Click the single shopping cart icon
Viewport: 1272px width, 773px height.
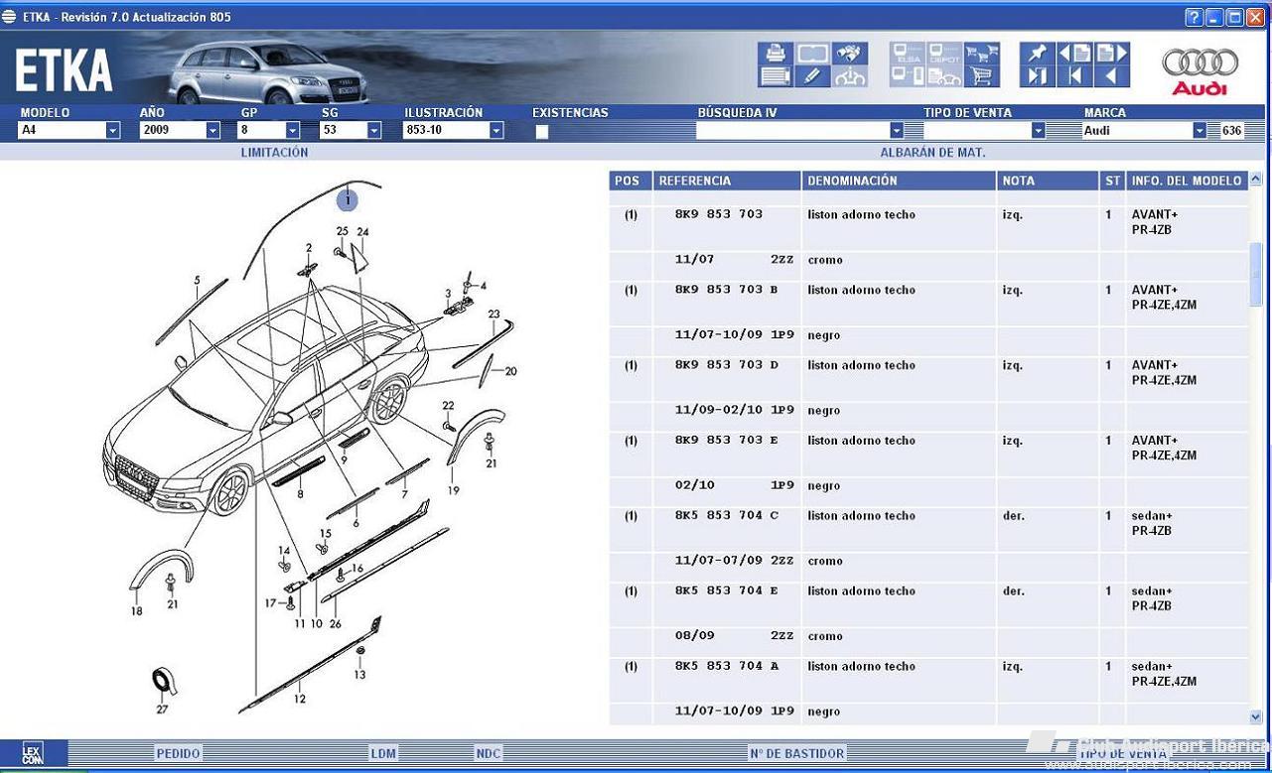pyautogui.click(x=981, y=76)
